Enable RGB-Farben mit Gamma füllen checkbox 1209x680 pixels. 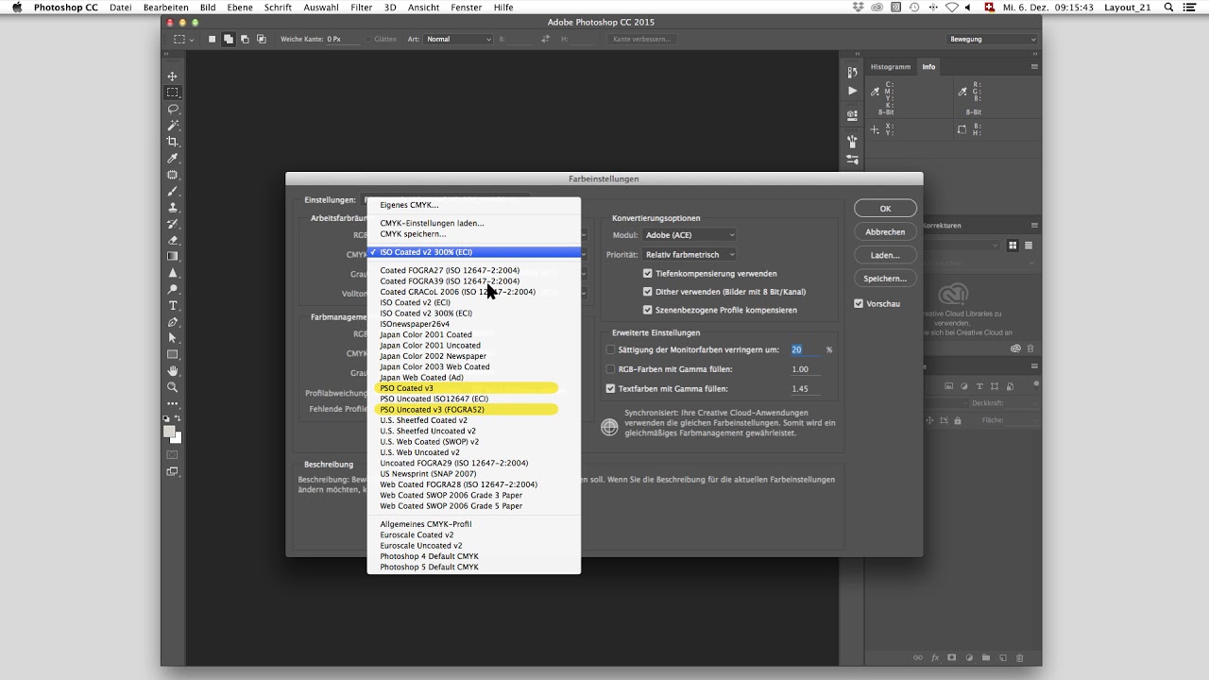click(x=610, y=369)
